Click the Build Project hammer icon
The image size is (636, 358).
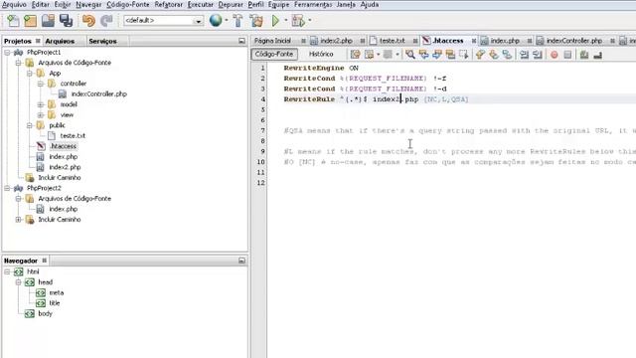click(238, 20)
